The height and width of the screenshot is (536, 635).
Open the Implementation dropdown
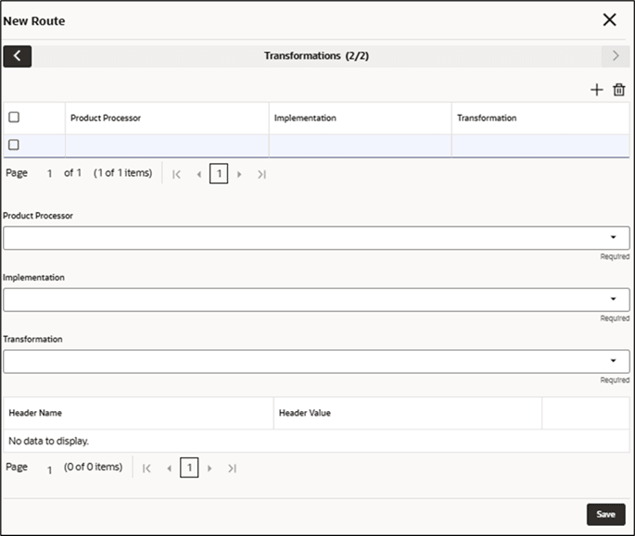[613, 299]
